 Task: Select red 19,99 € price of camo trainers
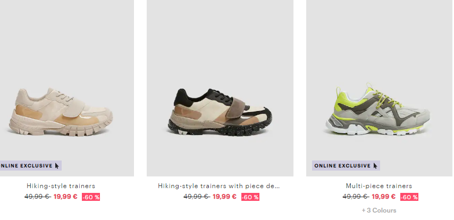click(x=224, y=197)
